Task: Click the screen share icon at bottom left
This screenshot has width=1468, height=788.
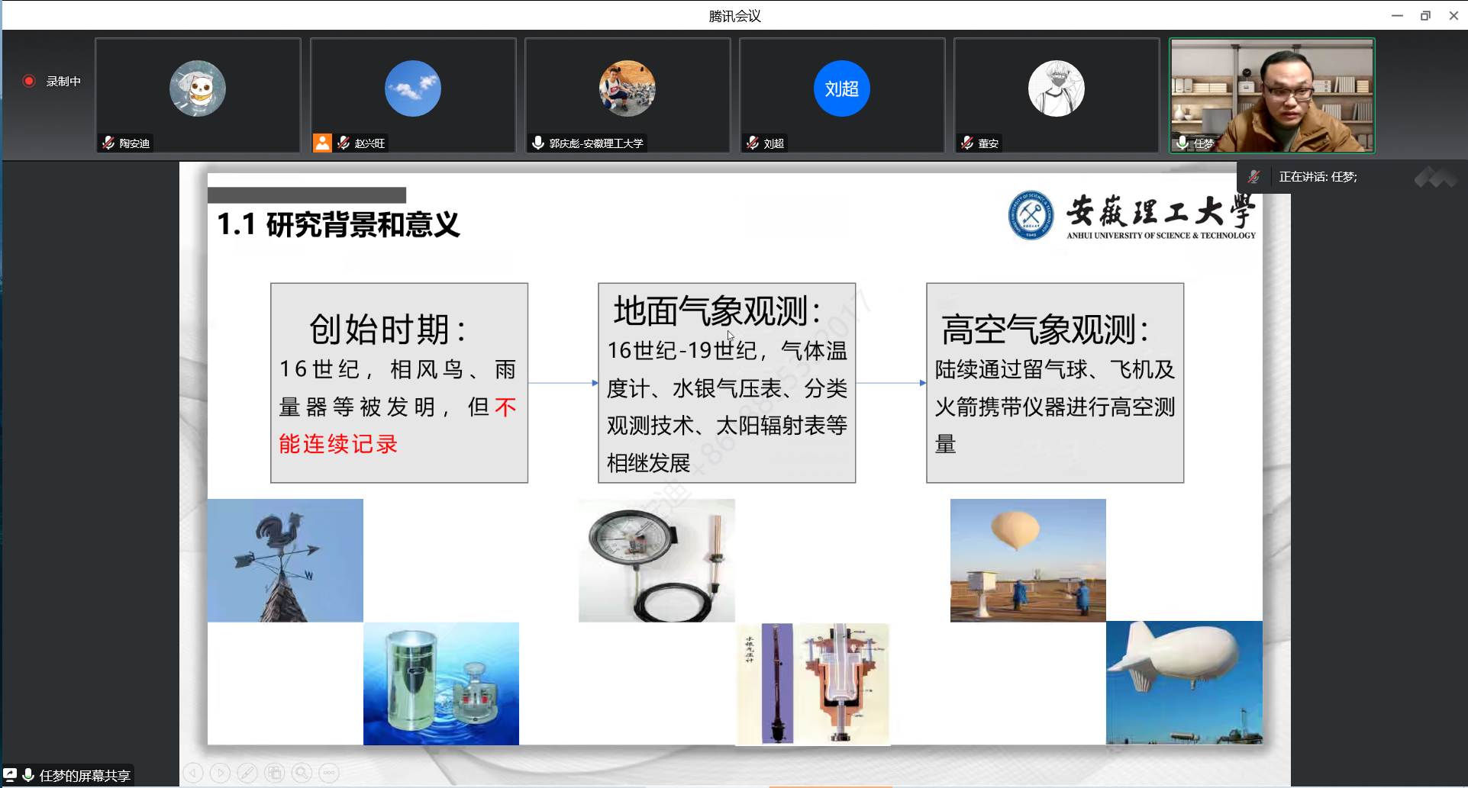Action: click(10, 775)
